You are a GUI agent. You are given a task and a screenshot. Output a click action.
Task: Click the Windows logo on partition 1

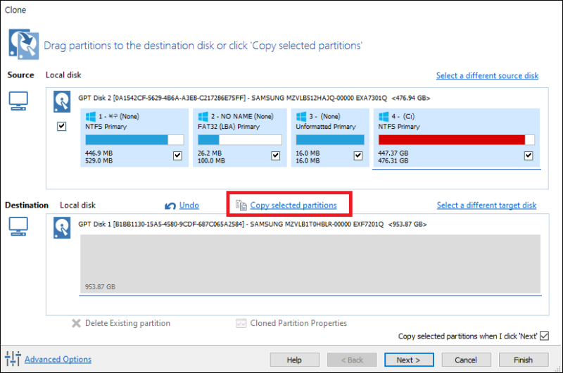pos(91,116)
